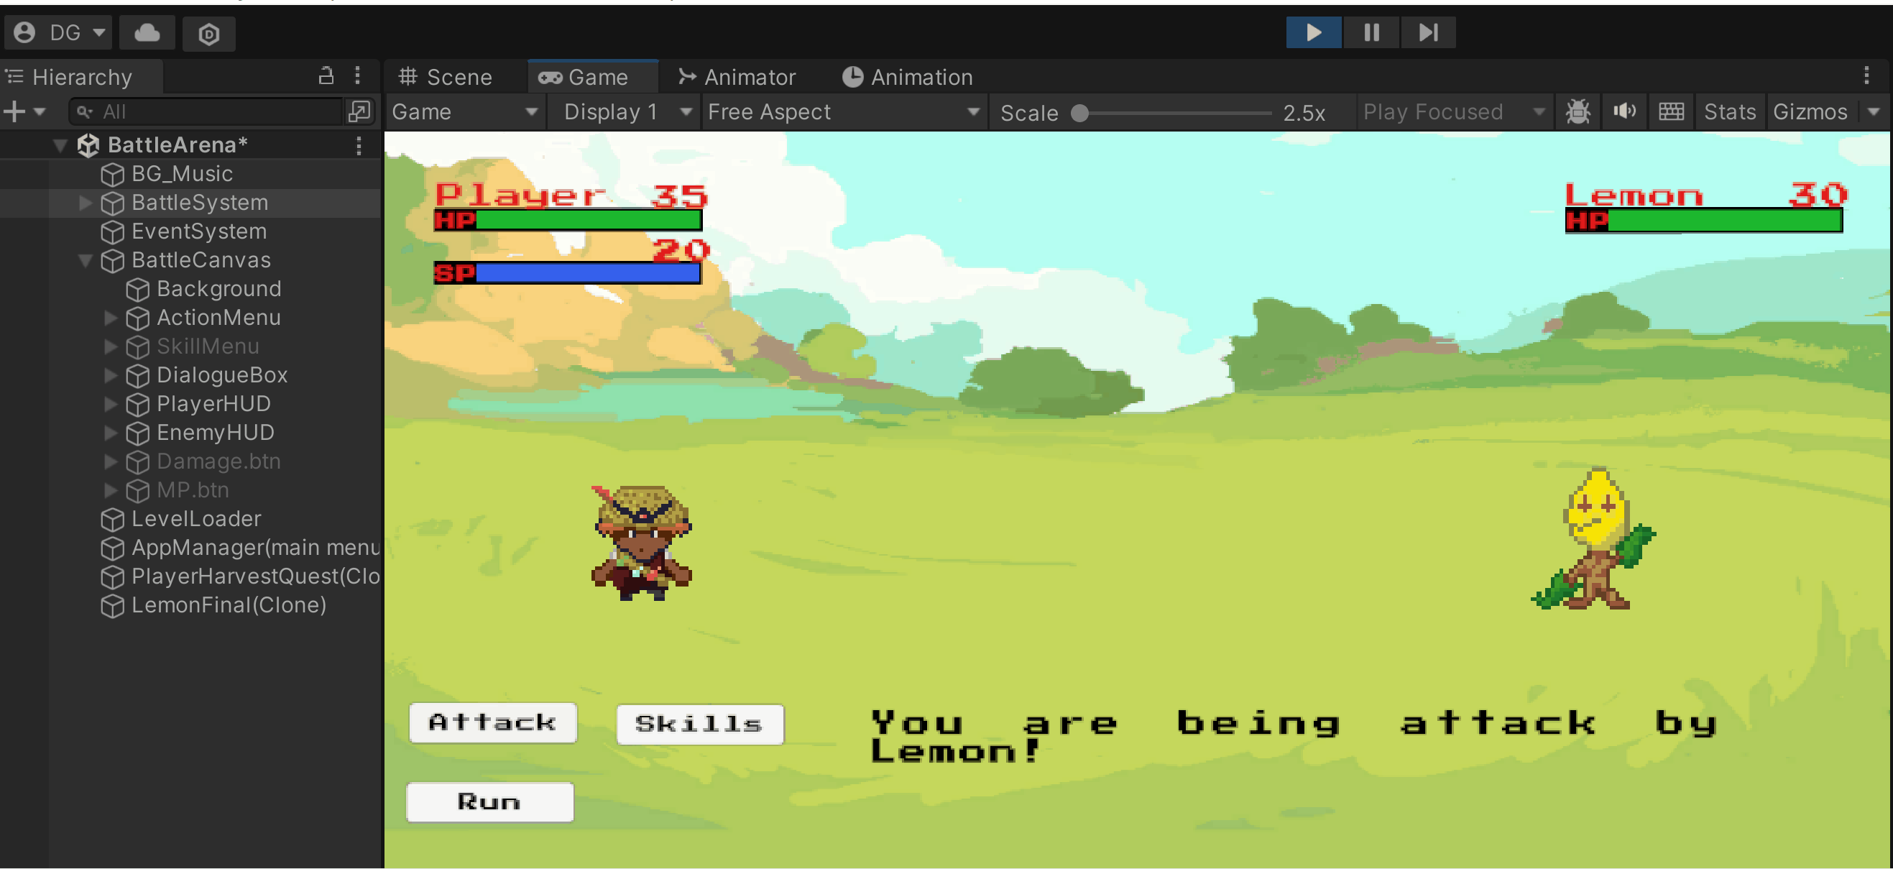Click the cloud services icon
The width and height of the screenshot is (1893, 869).
pyautogui.click(x=147, y=33)
